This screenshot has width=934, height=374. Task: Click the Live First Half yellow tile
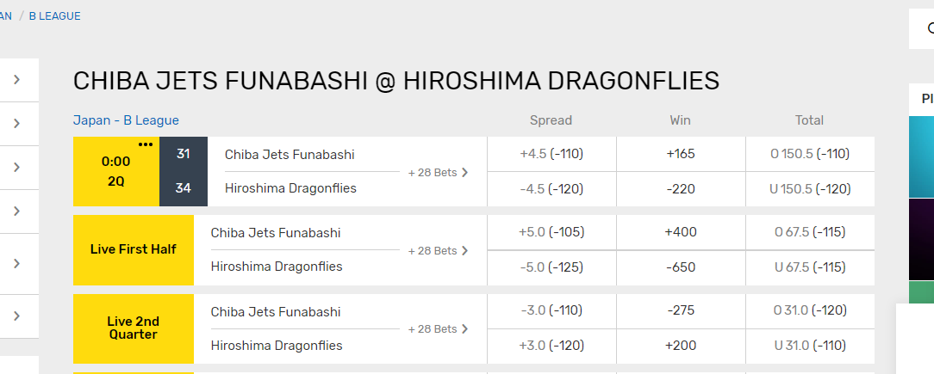(134, 249)
